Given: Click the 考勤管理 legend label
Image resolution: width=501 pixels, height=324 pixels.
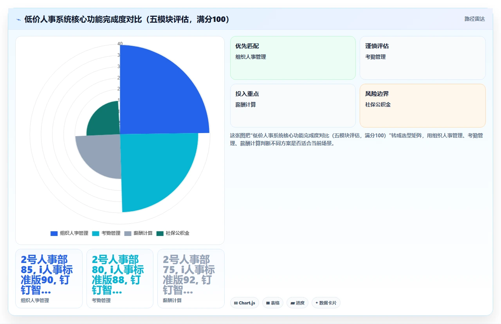Looking at the screenshot, I should point(111,233).
